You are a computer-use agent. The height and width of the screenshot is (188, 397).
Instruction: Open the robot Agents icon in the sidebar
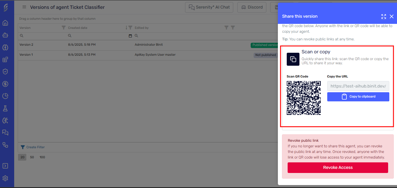point(5,35)
